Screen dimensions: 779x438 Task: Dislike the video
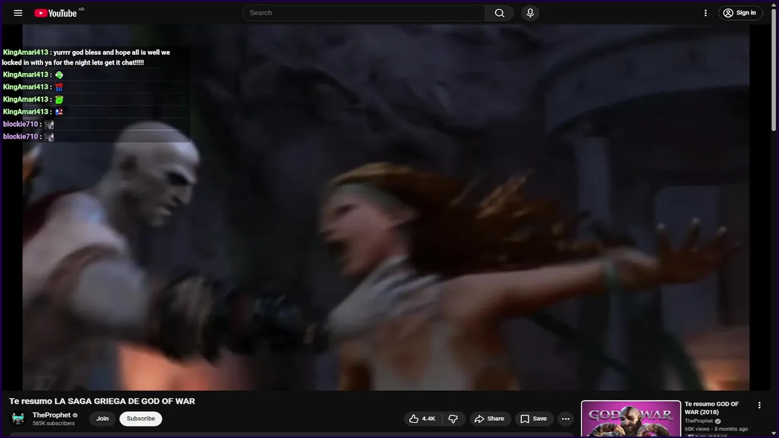[453, 419]
